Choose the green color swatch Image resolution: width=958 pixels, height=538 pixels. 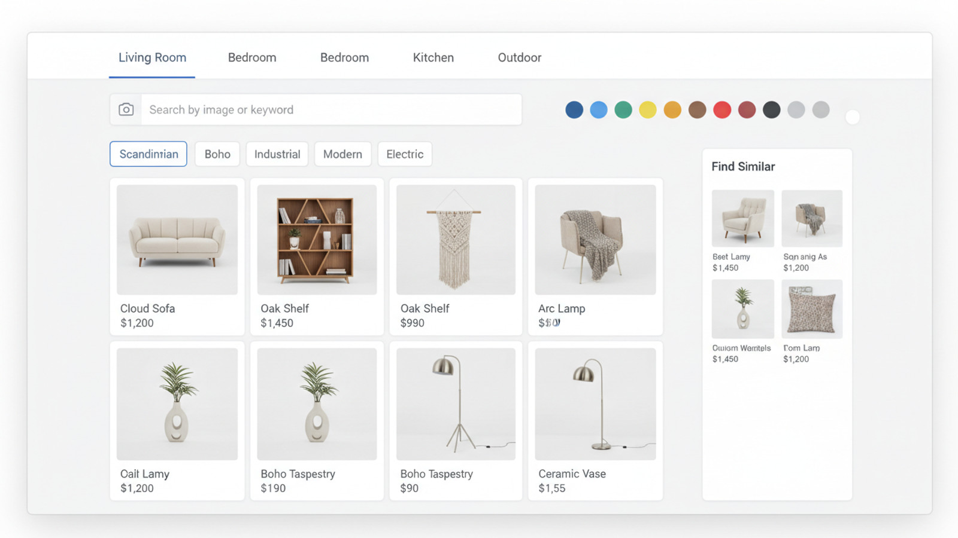tap(623, 110)
